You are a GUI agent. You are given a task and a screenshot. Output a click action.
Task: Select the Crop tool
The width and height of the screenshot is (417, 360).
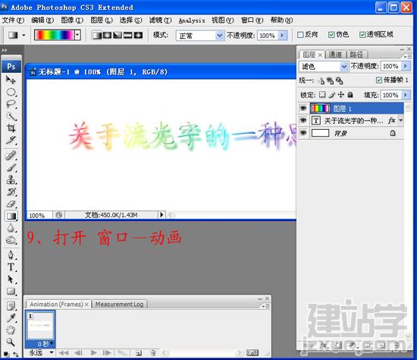(11, 128)
